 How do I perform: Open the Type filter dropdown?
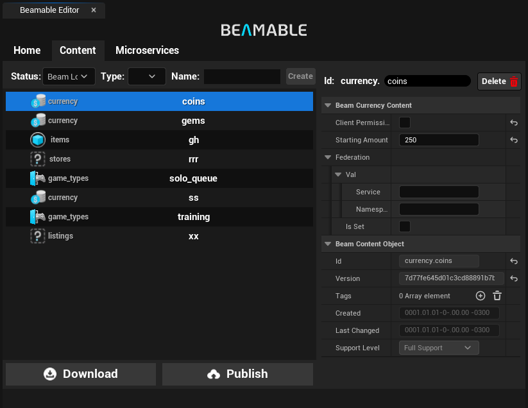point(147,76)
